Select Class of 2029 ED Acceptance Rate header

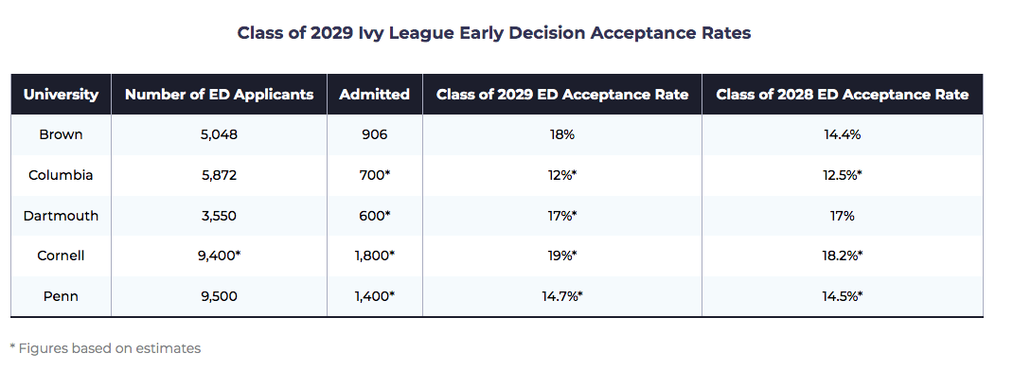(562, 95)
